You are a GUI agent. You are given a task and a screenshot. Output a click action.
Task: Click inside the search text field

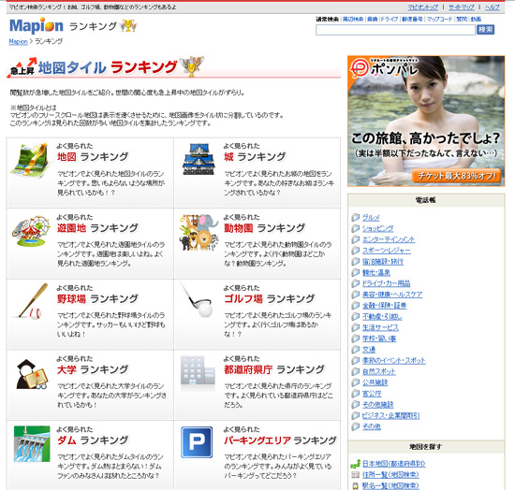coord(395,30)
